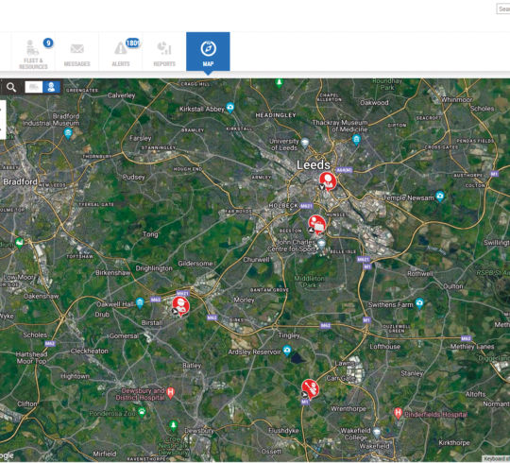
Task: Click the John Charles Centre for Sport pin
Action: point(321,244)
